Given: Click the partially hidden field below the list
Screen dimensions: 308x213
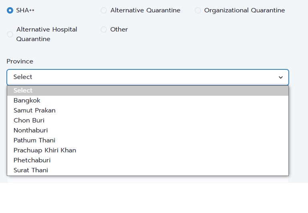Looking at the screenshot, I should tap(148, 179).
